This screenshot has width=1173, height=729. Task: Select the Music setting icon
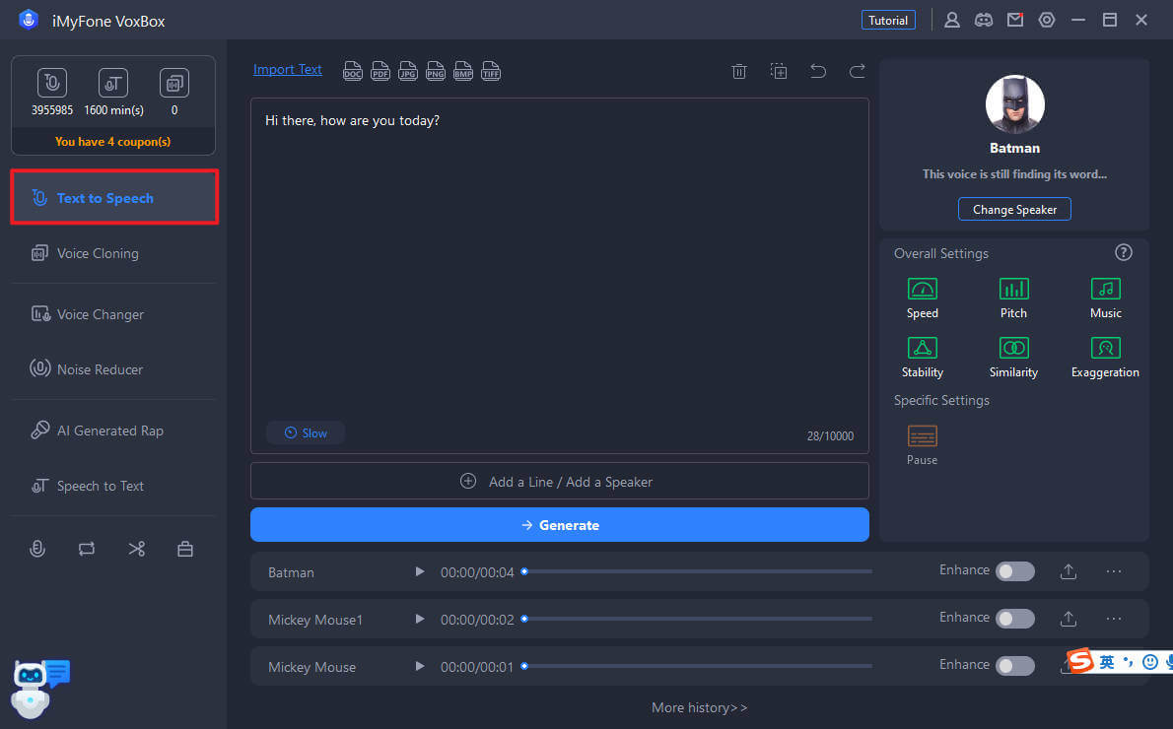pos(1105,290)
